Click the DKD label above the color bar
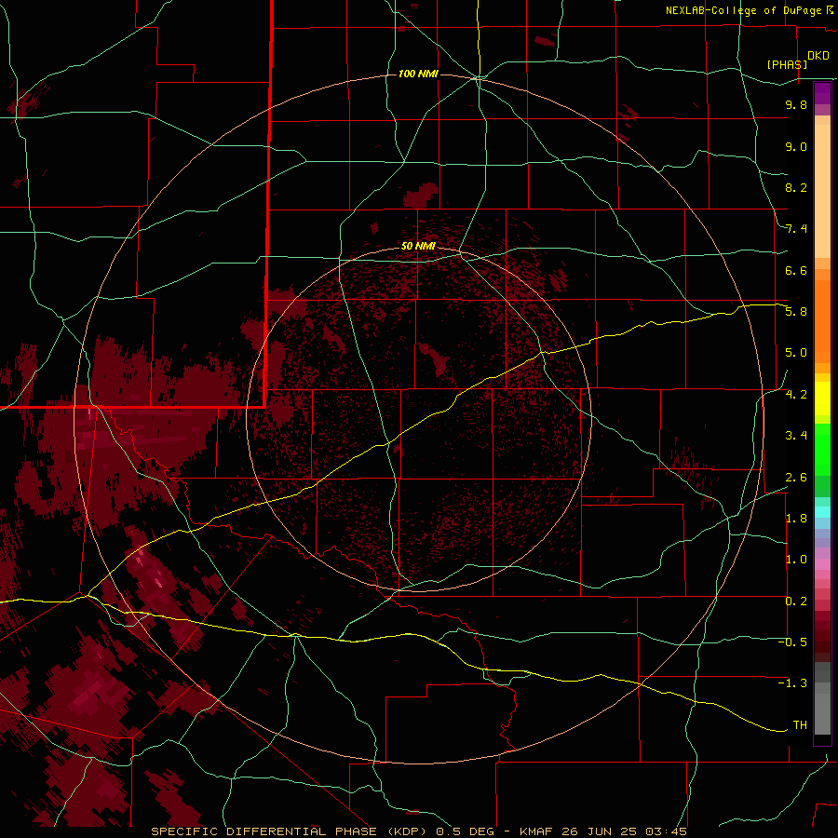 [818, 56]
